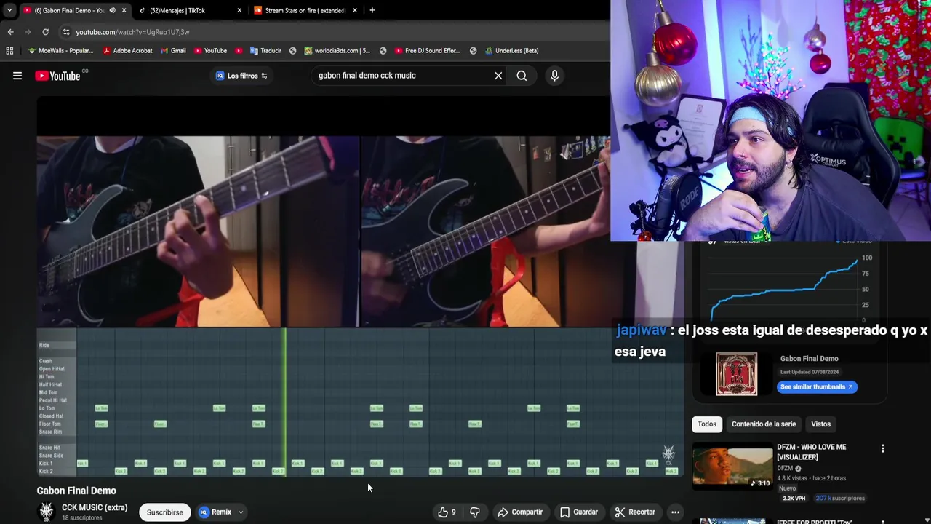Expand the Remix dropdown chevron
The height and width of the screenshot is (524, 931).
[241, 512]
